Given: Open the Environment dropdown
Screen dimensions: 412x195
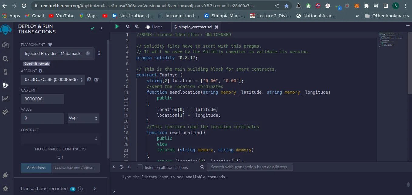Looking at the screenshot, I should tap(57, 53).
